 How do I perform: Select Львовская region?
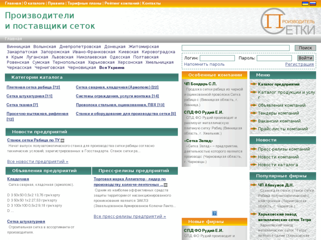(62, 57)
